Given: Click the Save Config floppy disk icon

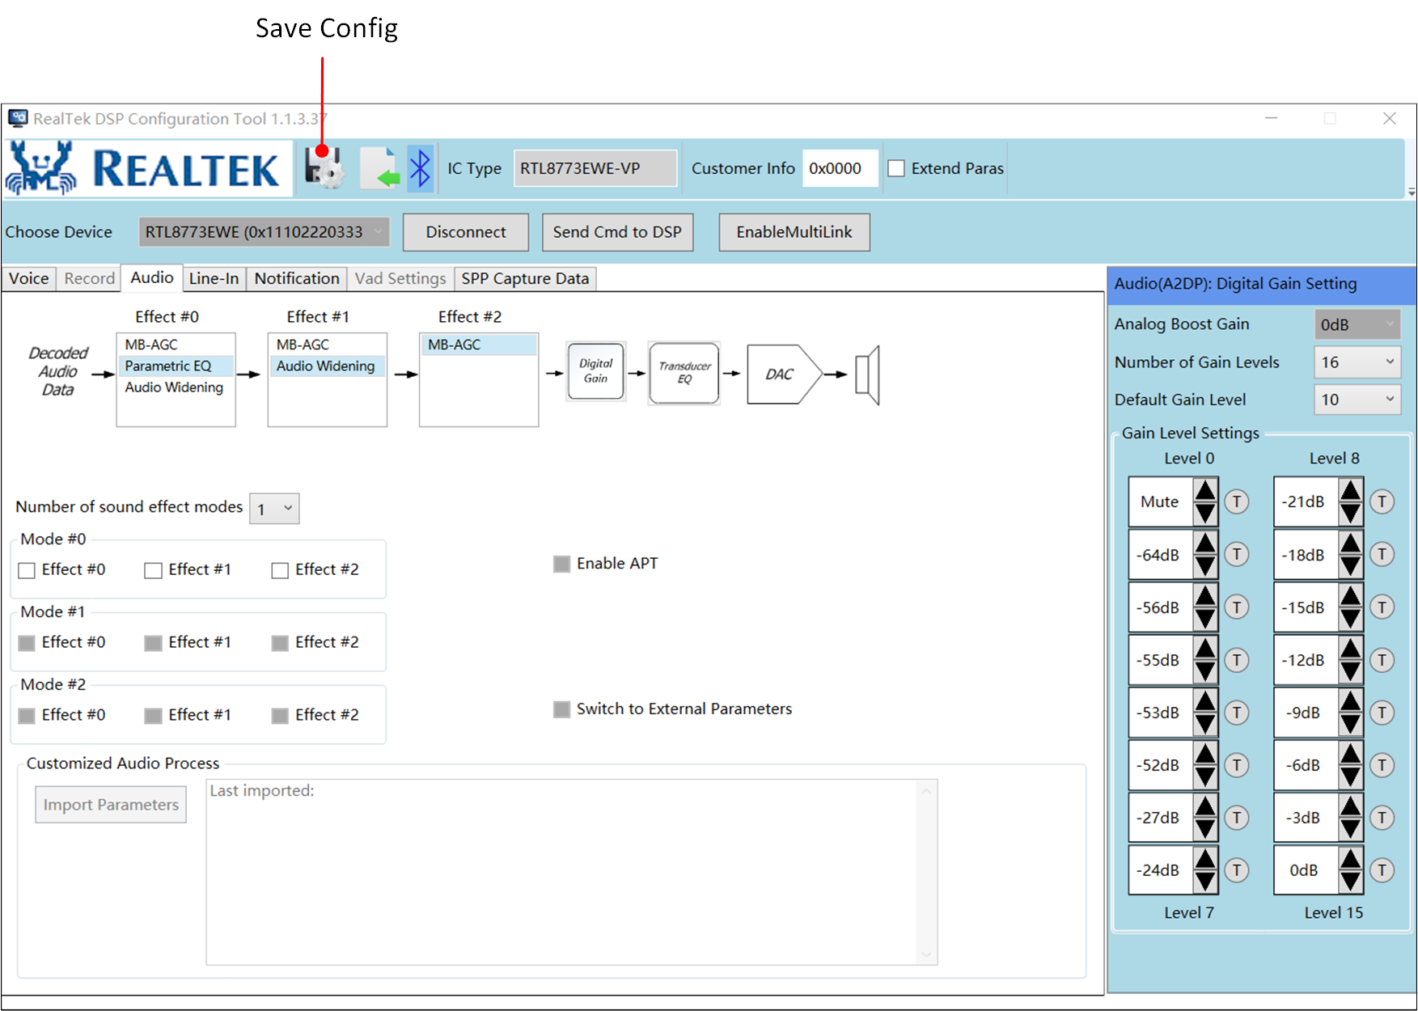Looking at the screenshot, I should pos(324,168).
